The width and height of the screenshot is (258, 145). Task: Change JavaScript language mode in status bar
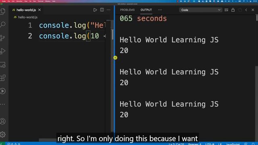pos(233,144)
